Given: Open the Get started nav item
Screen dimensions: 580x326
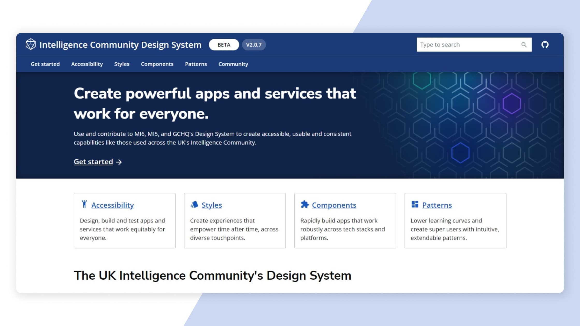Looking at the screenshot, I should [45, 64].
